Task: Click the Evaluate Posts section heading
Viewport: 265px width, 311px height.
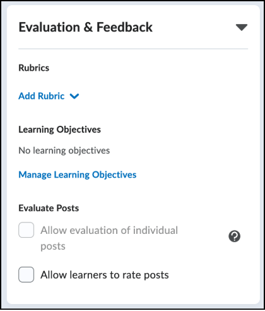Action: [49, 208]
